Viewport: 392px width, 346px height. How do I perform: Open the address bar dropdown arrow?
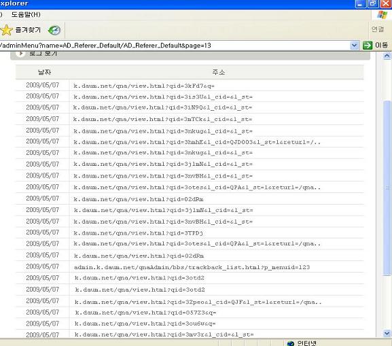[x=354, y=46]
